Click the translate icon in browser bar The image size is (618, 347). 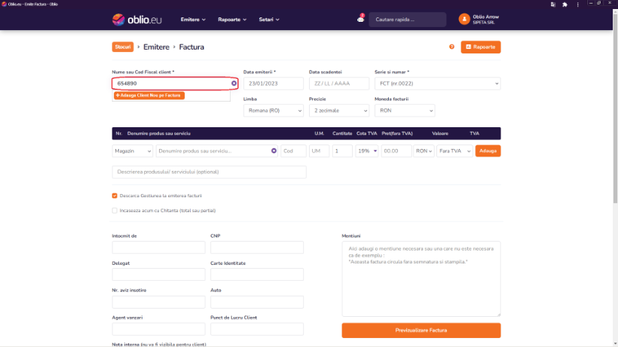click(x=554, y=4)
